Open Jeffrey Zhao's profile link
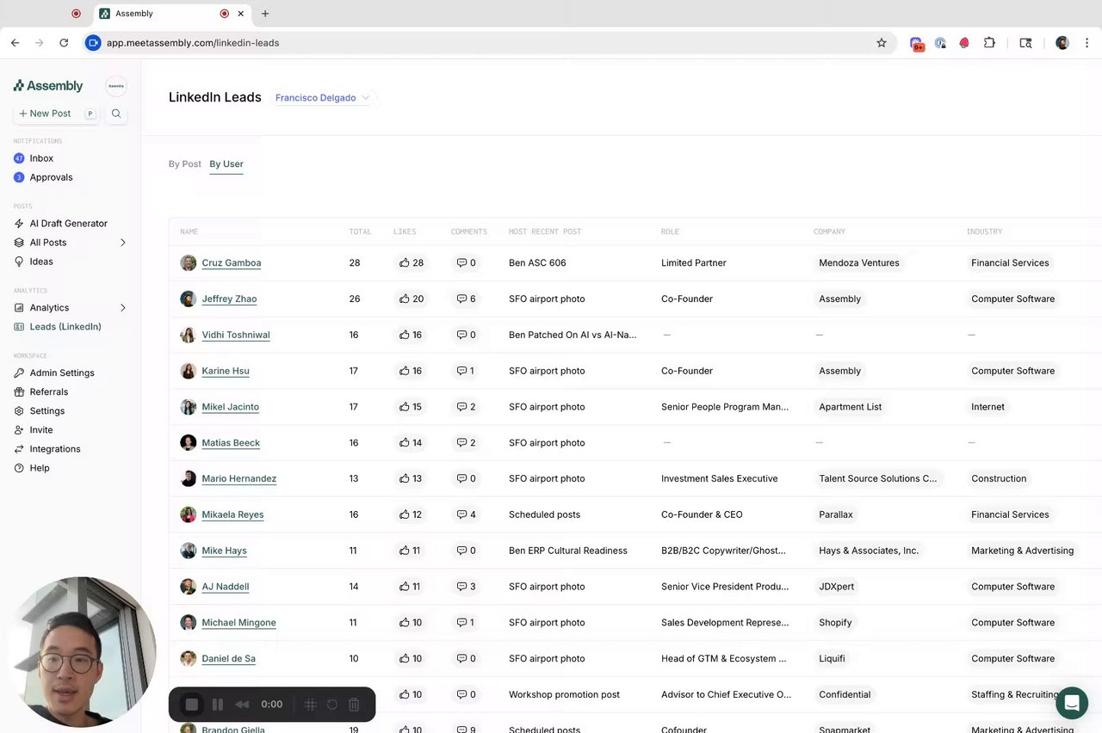The width and height of the screenshot is (1102, 733). click(229, 299)
